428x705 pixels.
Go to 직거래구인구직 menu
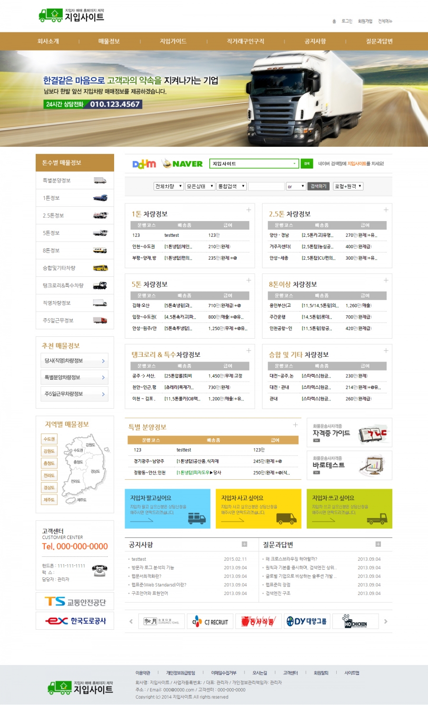click(245, 41)
